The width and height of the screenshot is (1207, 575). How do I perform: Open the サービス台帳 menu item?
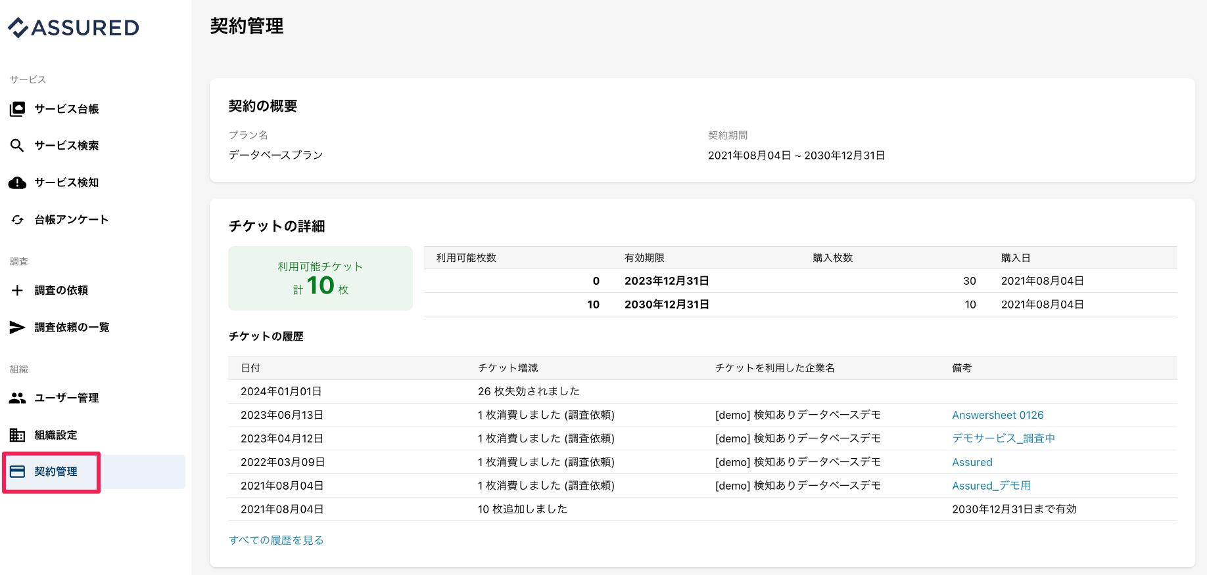[x=66, y=109]
